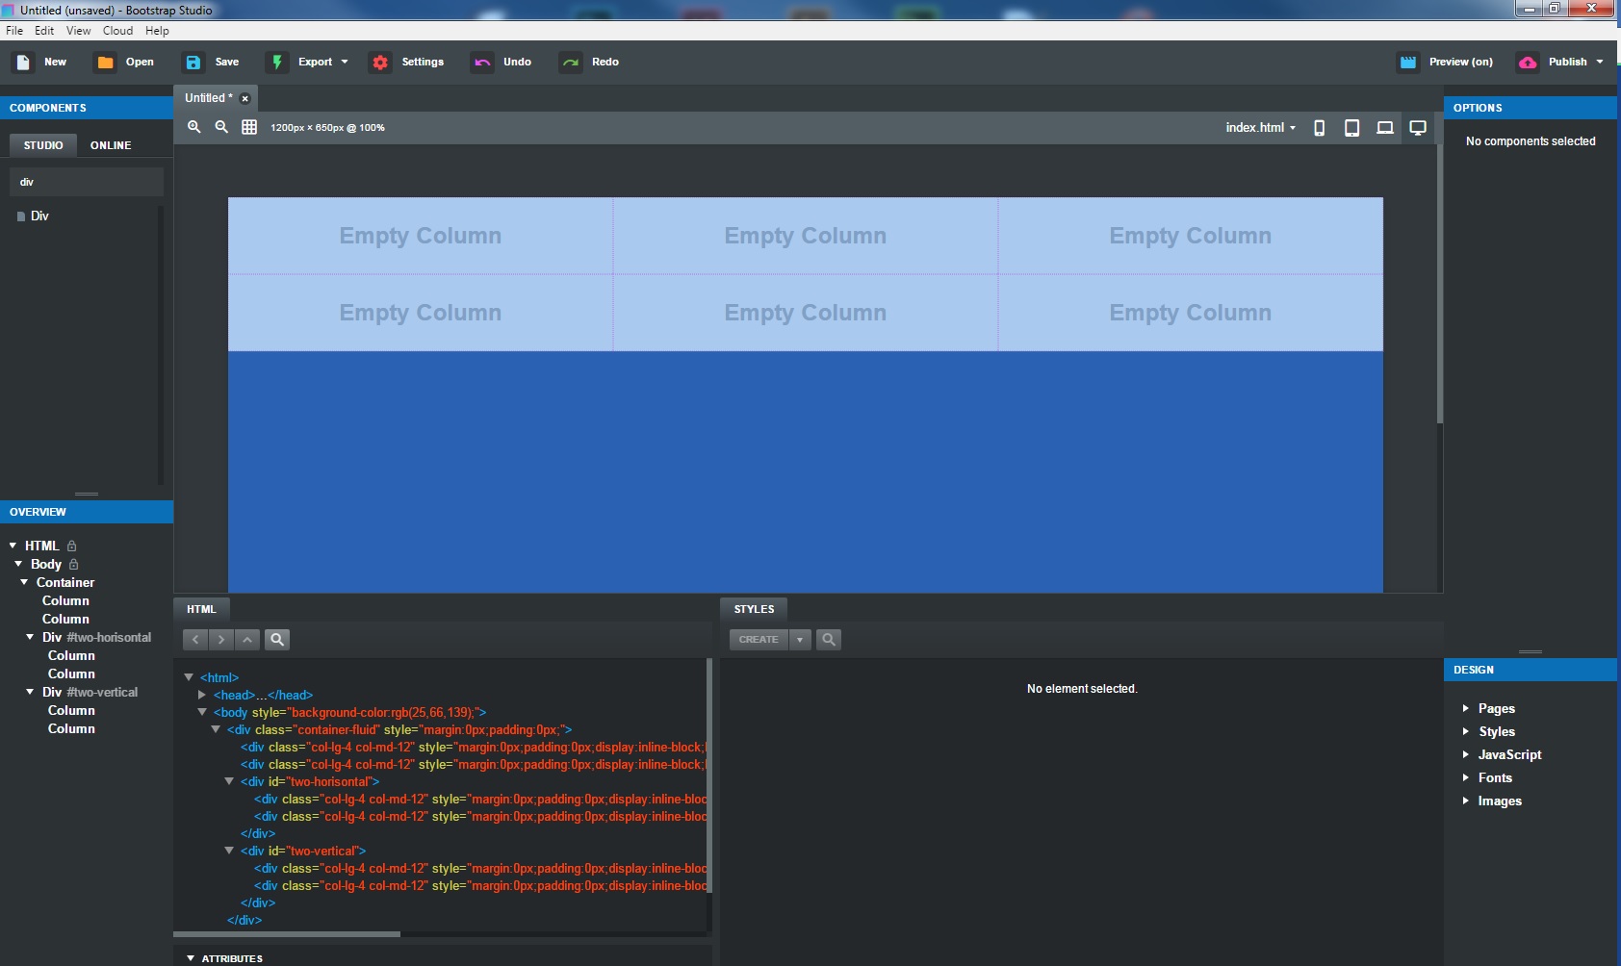Image resolution: width=1621 pixels, height=966 pixels.
Task: Open index.html page dropdown
Action: coord(1261,127)
